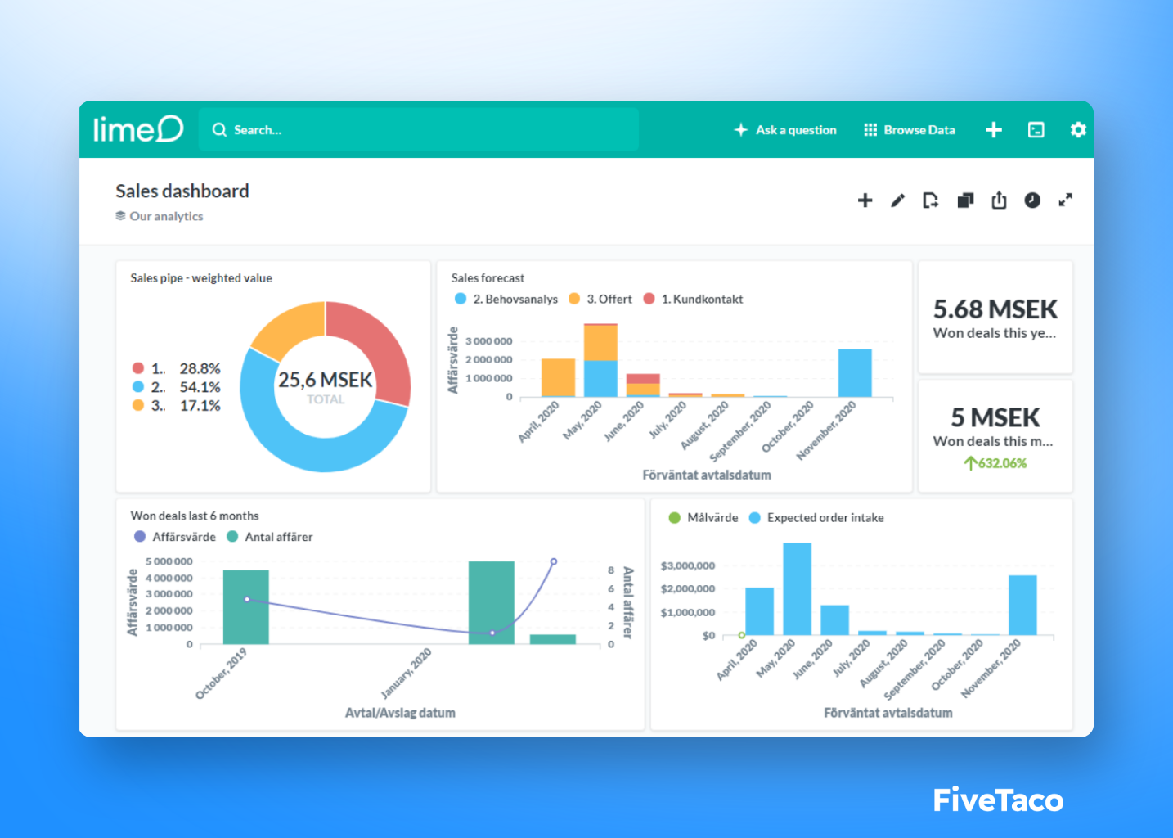Click red legend dot for 28.8%
The image size is (1173, 838).
(x=137, y=368)
